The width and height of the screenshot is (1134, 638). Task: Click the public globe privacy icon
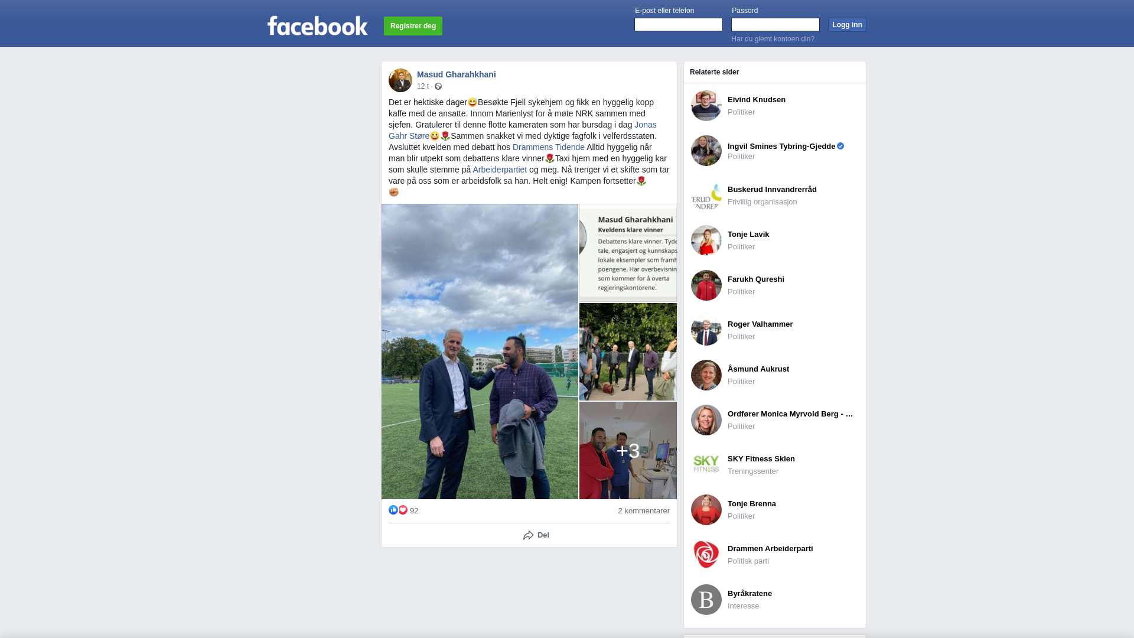438,86
